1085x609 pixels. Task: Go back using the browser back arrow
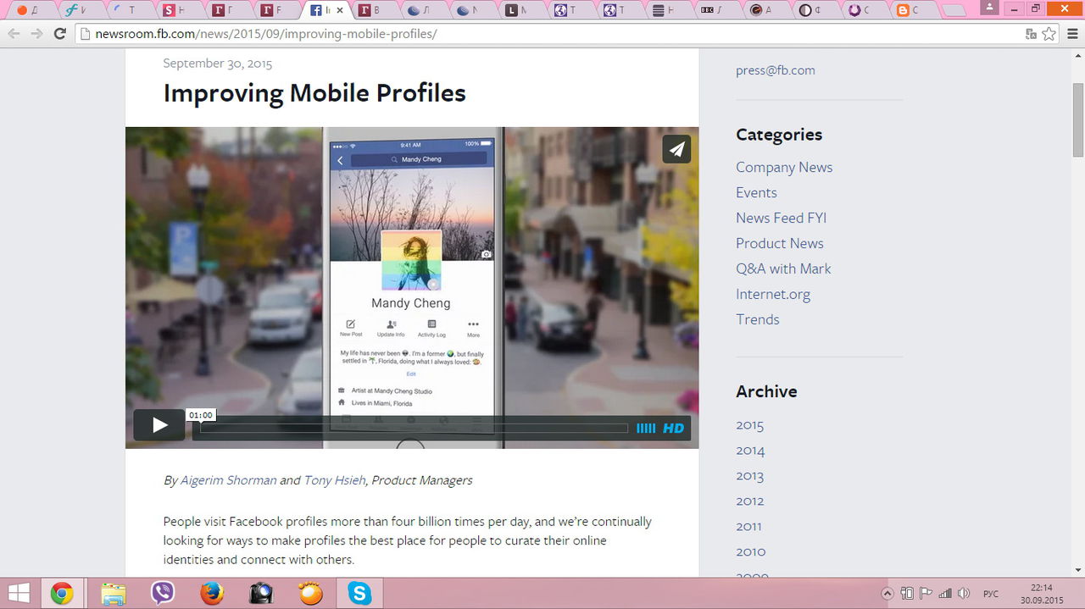(14, 34)
